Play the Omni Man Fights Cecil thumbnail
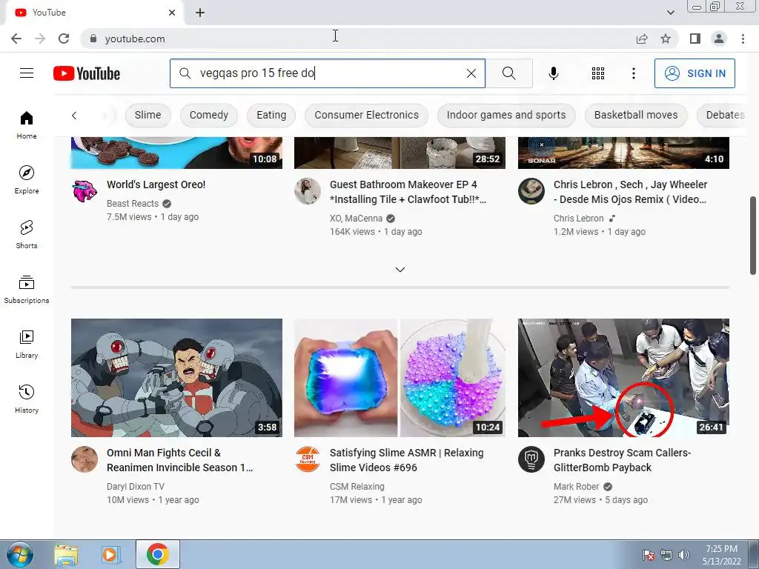This screenshot has width=759, height=569. click(x=176, y=378)
